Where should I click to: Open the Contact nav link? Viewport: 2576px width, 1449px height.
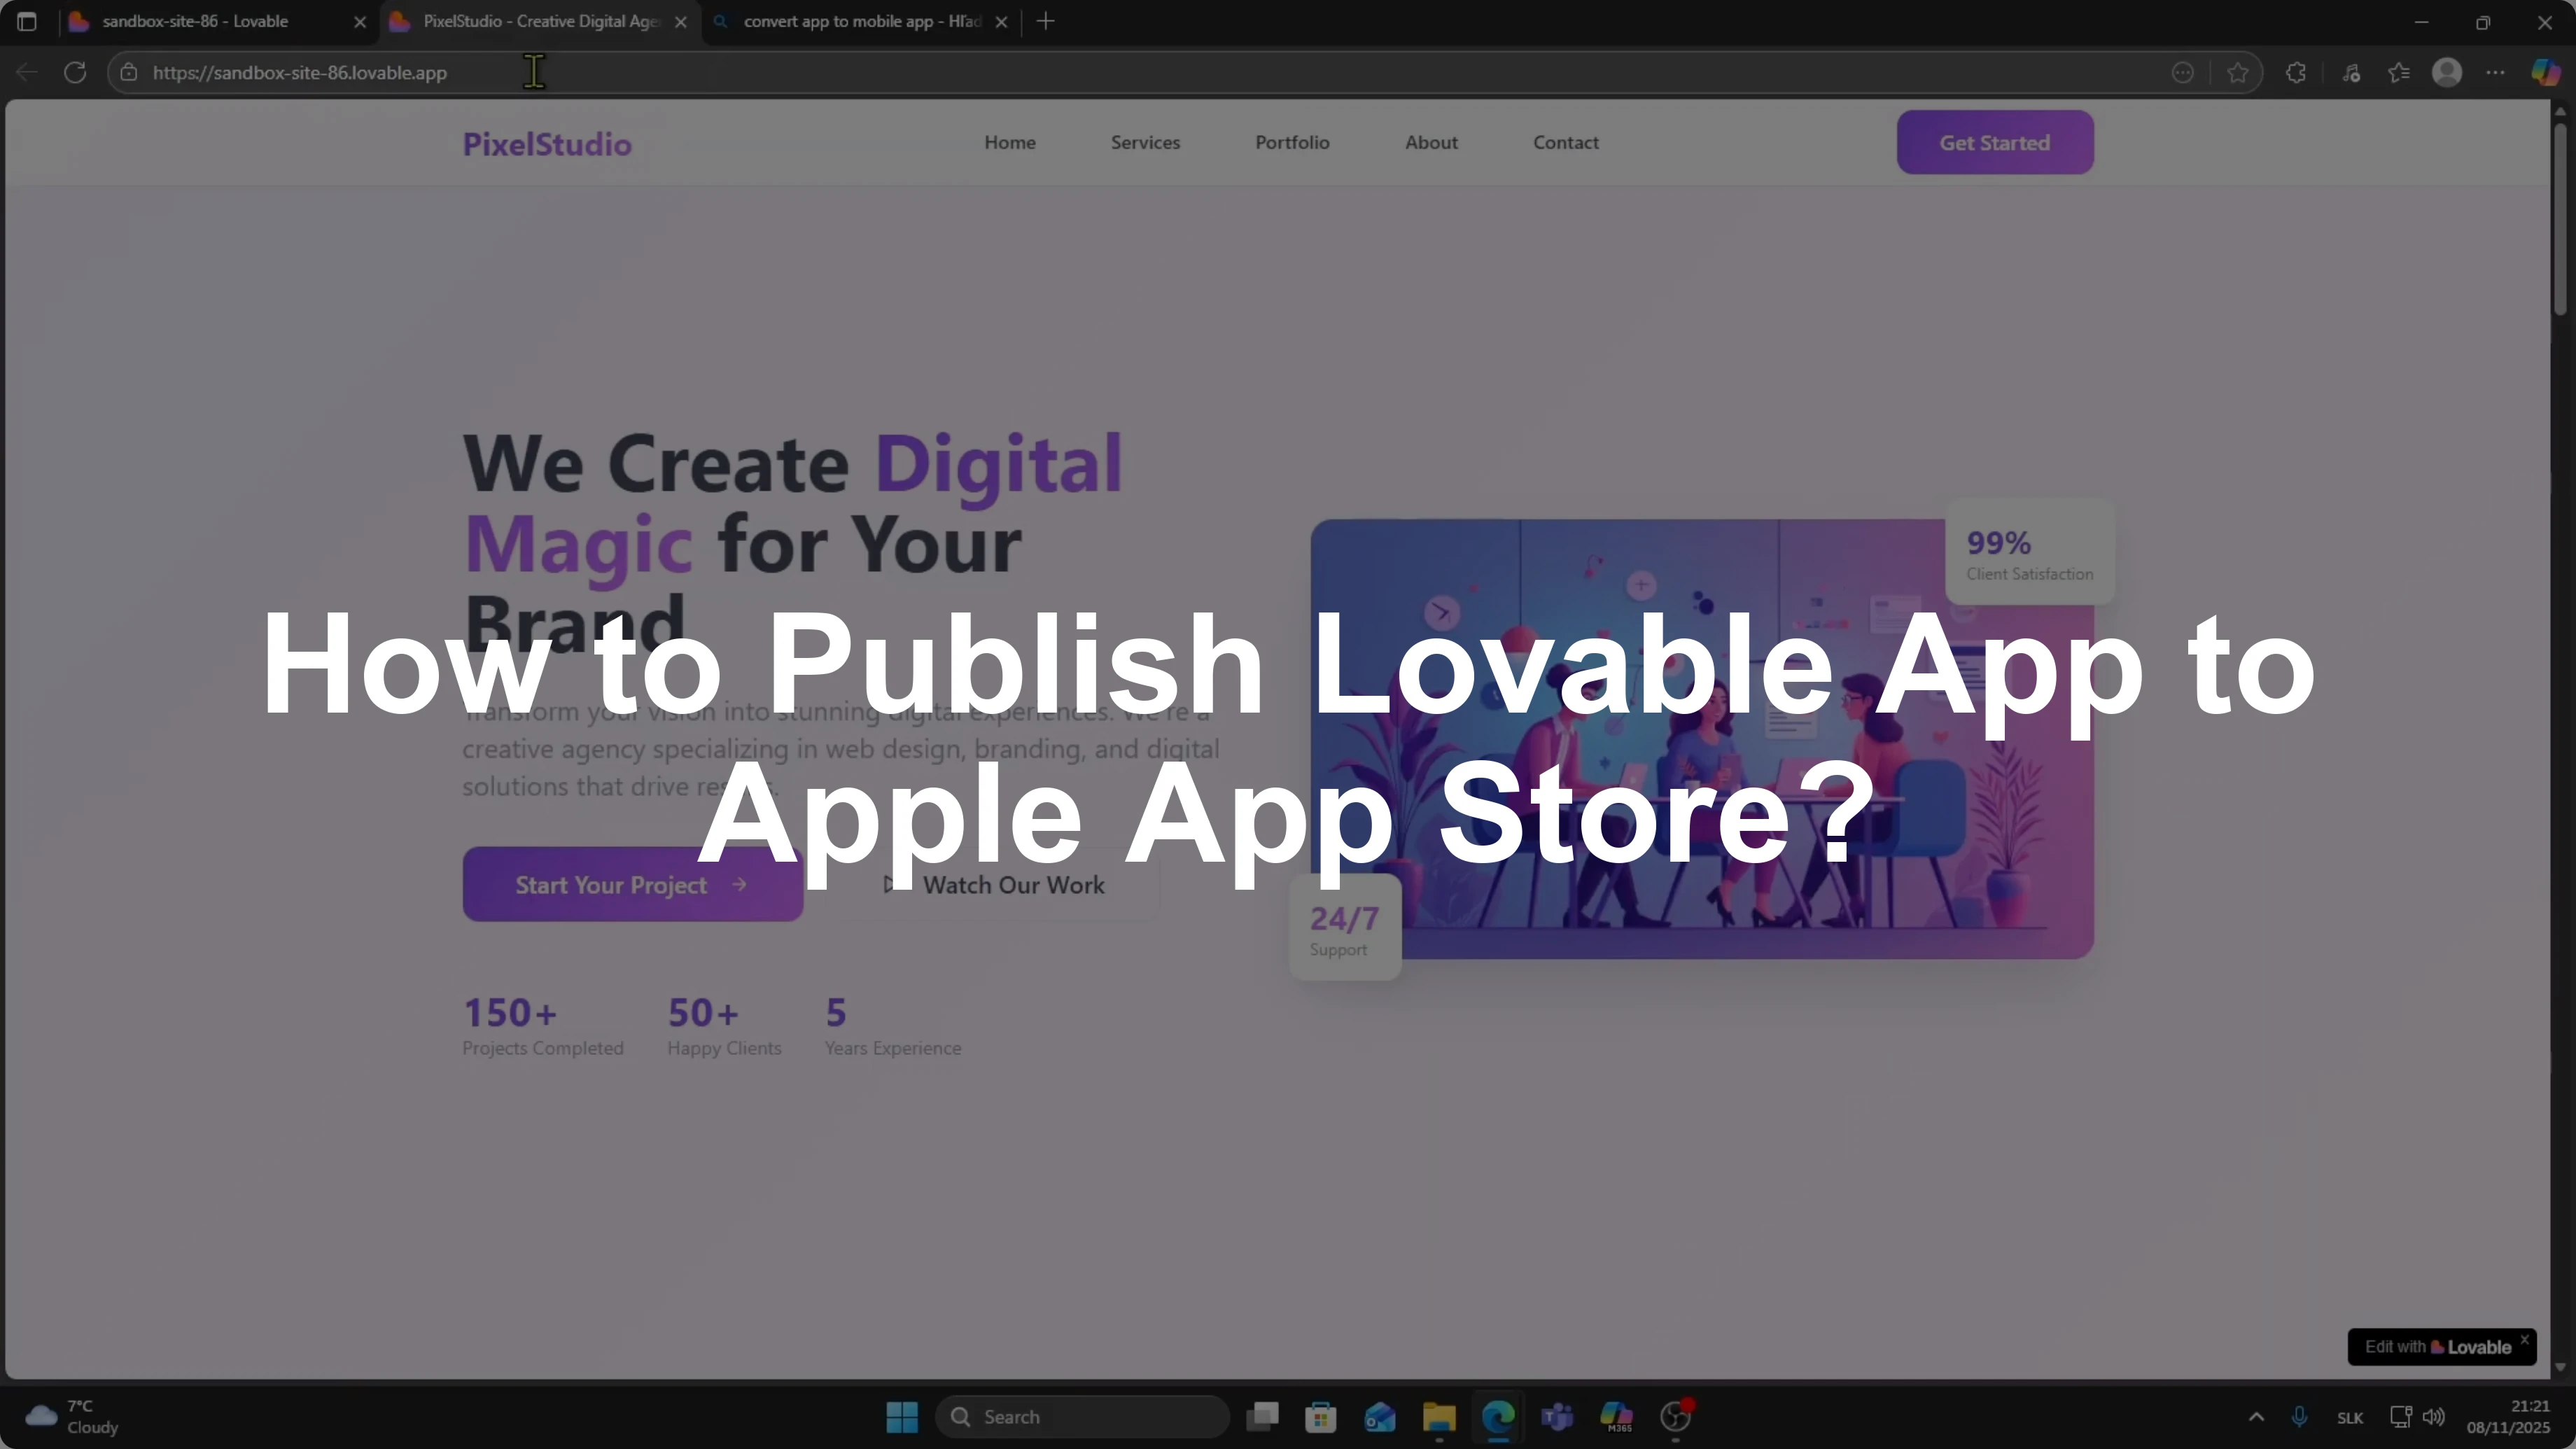(x=1566, y=142)
